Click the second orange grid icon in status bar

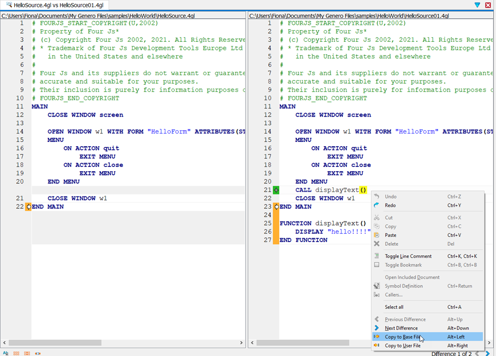coord(27,353)
